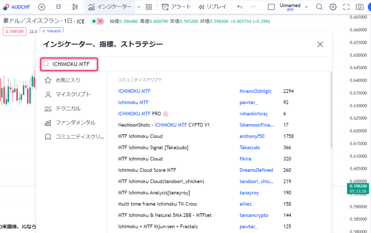This screenshot has height=233, width=371.
Task: Open author tanayroy profile link
Action: point(249,193)
